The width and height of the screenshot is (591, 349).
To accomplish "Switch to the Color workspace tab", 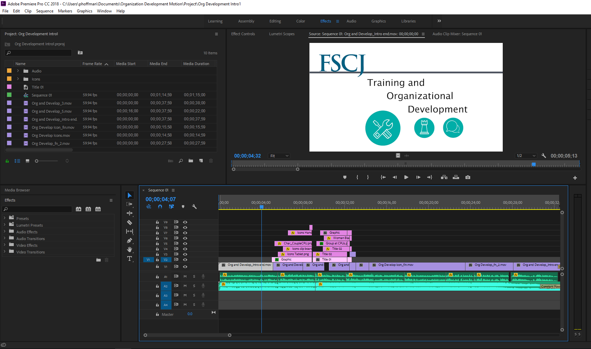I will (x=300, y=21).
